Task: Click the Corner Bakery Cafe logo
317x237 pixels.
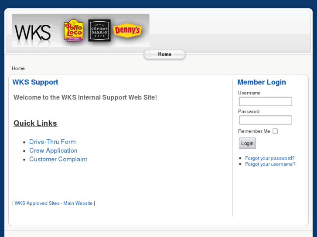Action: (x=99, y=30)
